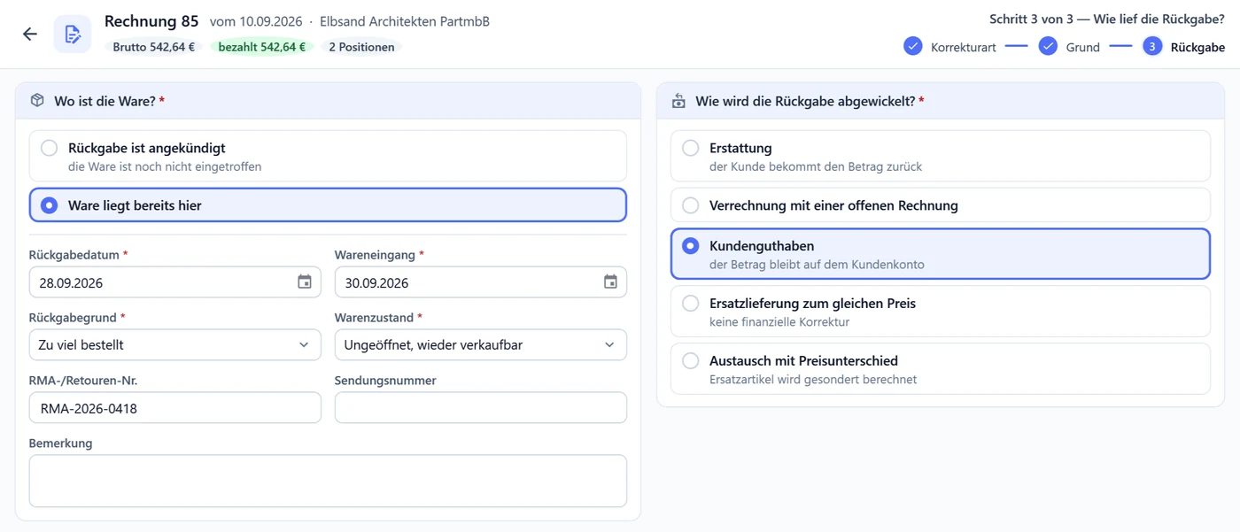Click 'Wie wird die Rückgabe abgewickelt?' heading

click(806, 102)
